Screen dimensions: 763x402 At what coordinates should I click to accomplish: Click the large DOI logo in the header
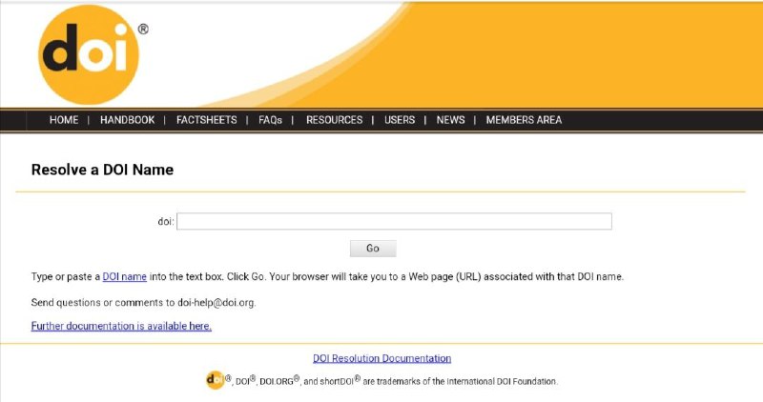(89, 54)
